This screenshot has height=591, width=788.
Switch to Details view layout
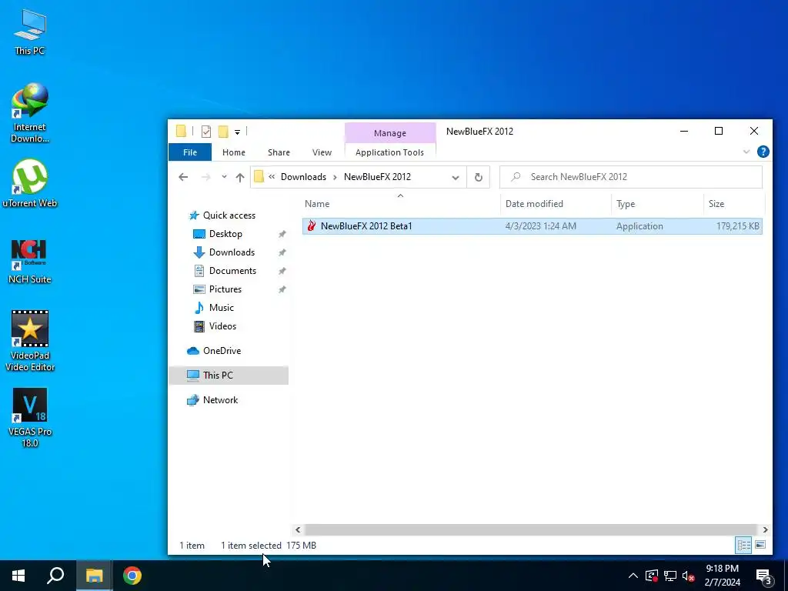click(744, 546)
